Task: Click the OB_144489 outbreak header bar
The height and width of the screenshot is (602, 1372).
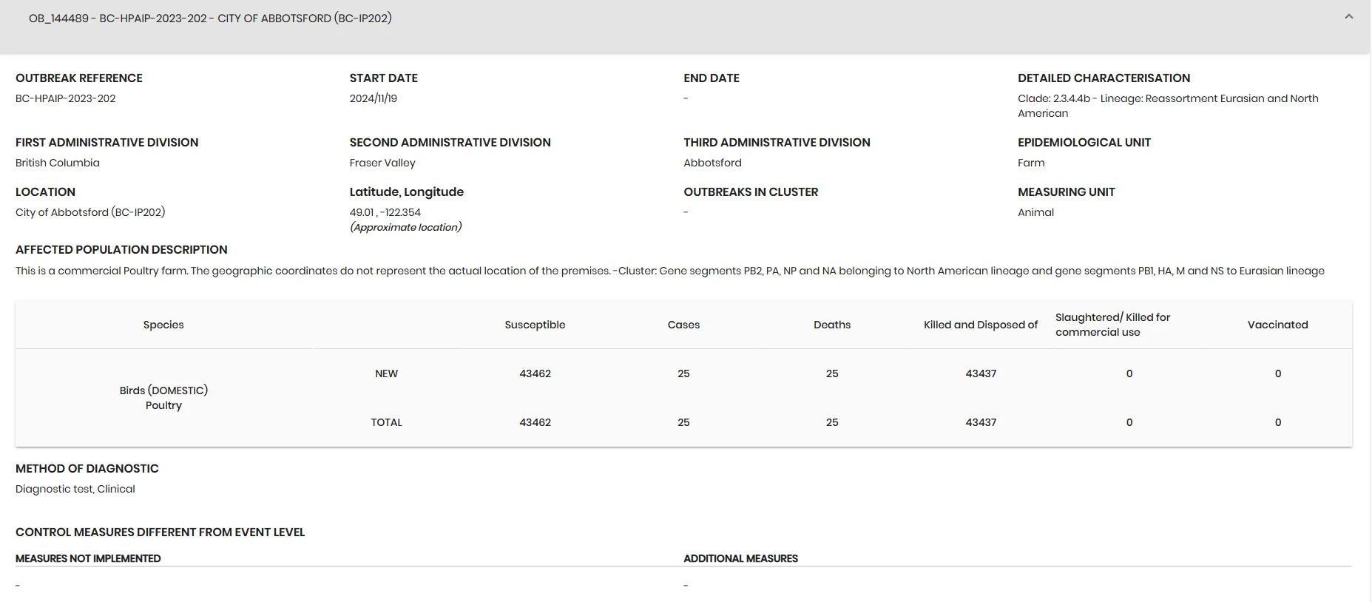Action: 685,26
